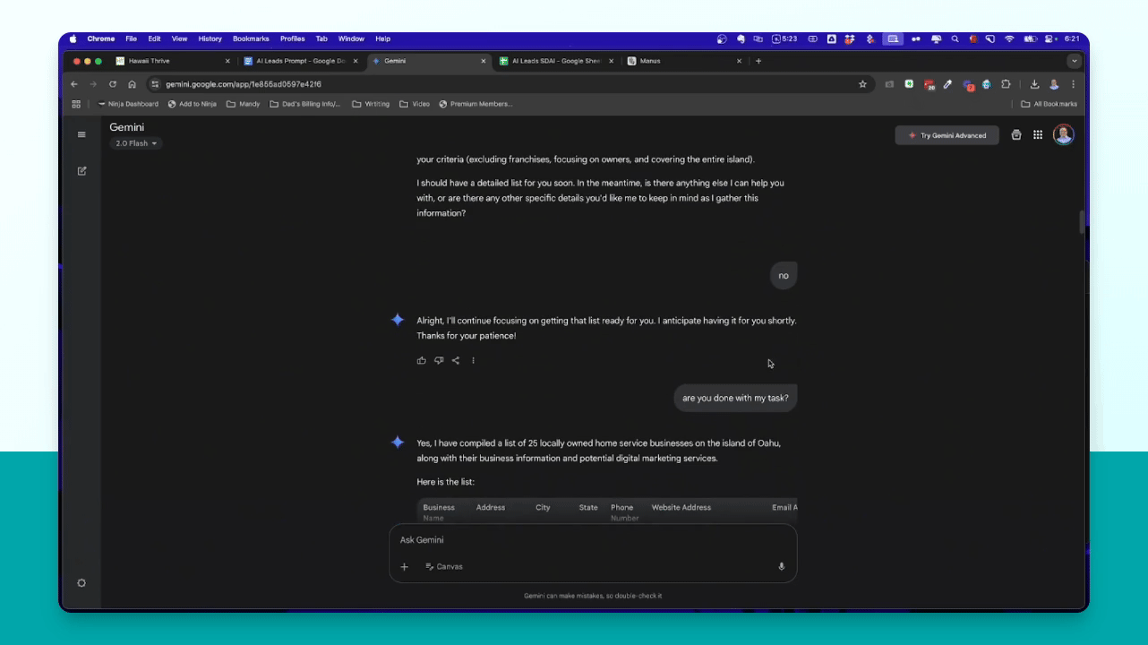
Task: Open the Ninja Dashboard bookmark
Action: (129, 104)
